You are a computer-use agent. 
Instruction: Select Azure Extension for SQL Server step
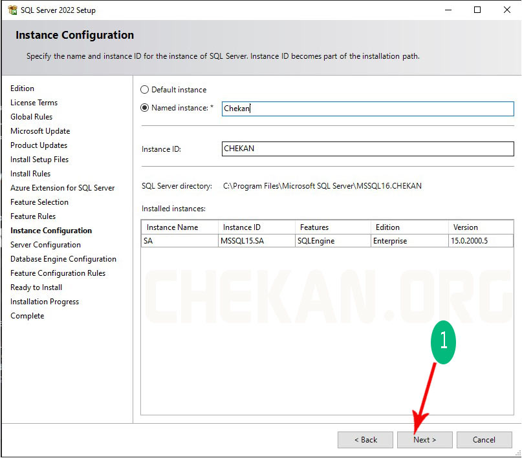pyautogui.click(x=63, y=188)
